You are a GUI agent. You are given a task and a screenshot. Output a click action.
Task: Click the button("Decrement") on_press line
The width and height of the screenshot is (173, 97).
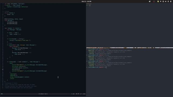pyautogui.click(x=30, y=65)
